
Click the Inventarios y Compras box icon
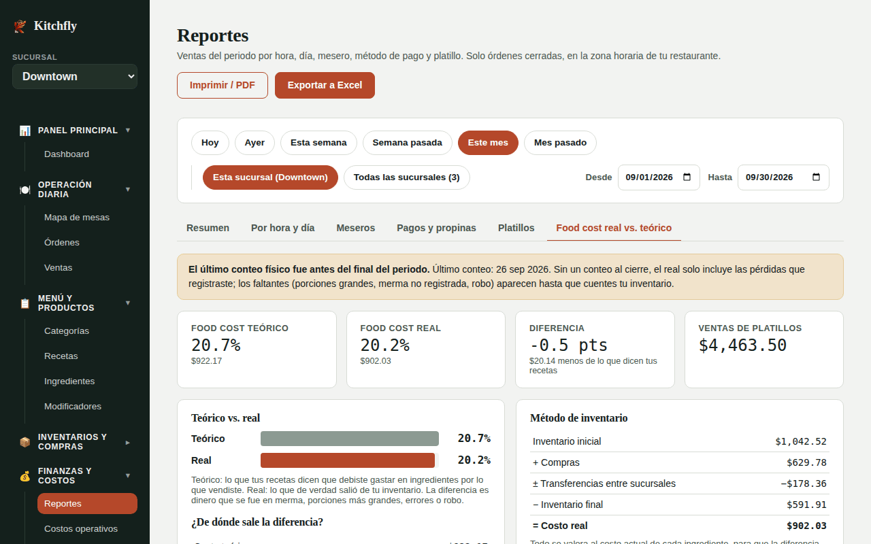click(25, 442)
